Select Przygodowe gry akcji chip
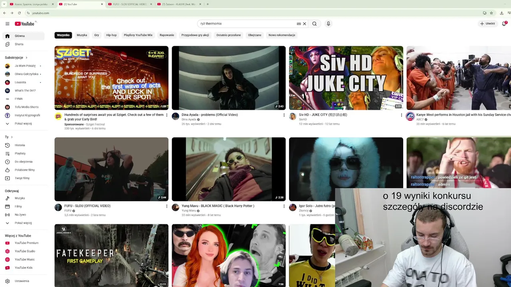 (195, 35)
